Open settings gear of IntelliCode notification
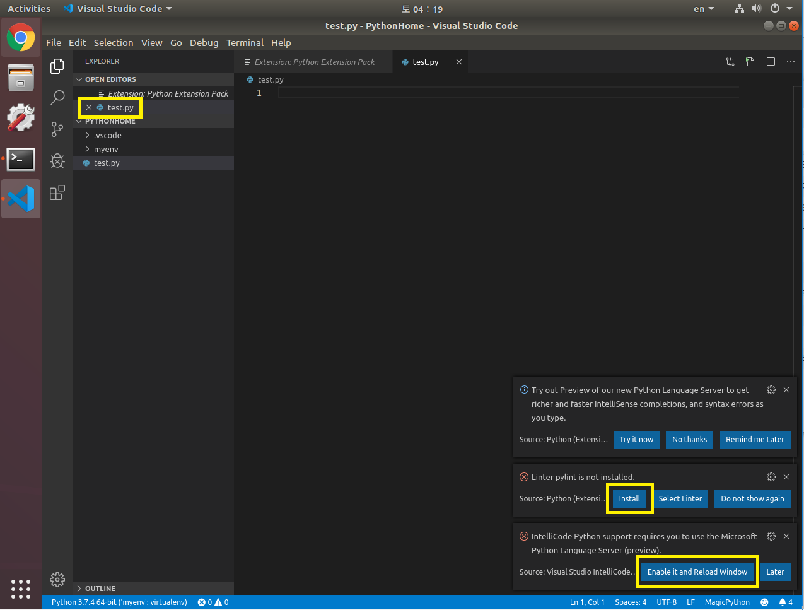The image size is (804, 610). 771,536
